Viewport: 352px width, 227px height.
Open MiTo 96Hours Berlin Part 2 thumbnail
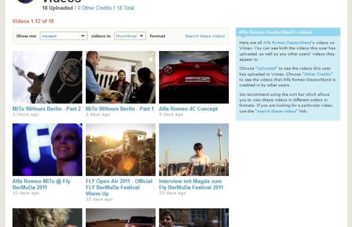(47, 77)
